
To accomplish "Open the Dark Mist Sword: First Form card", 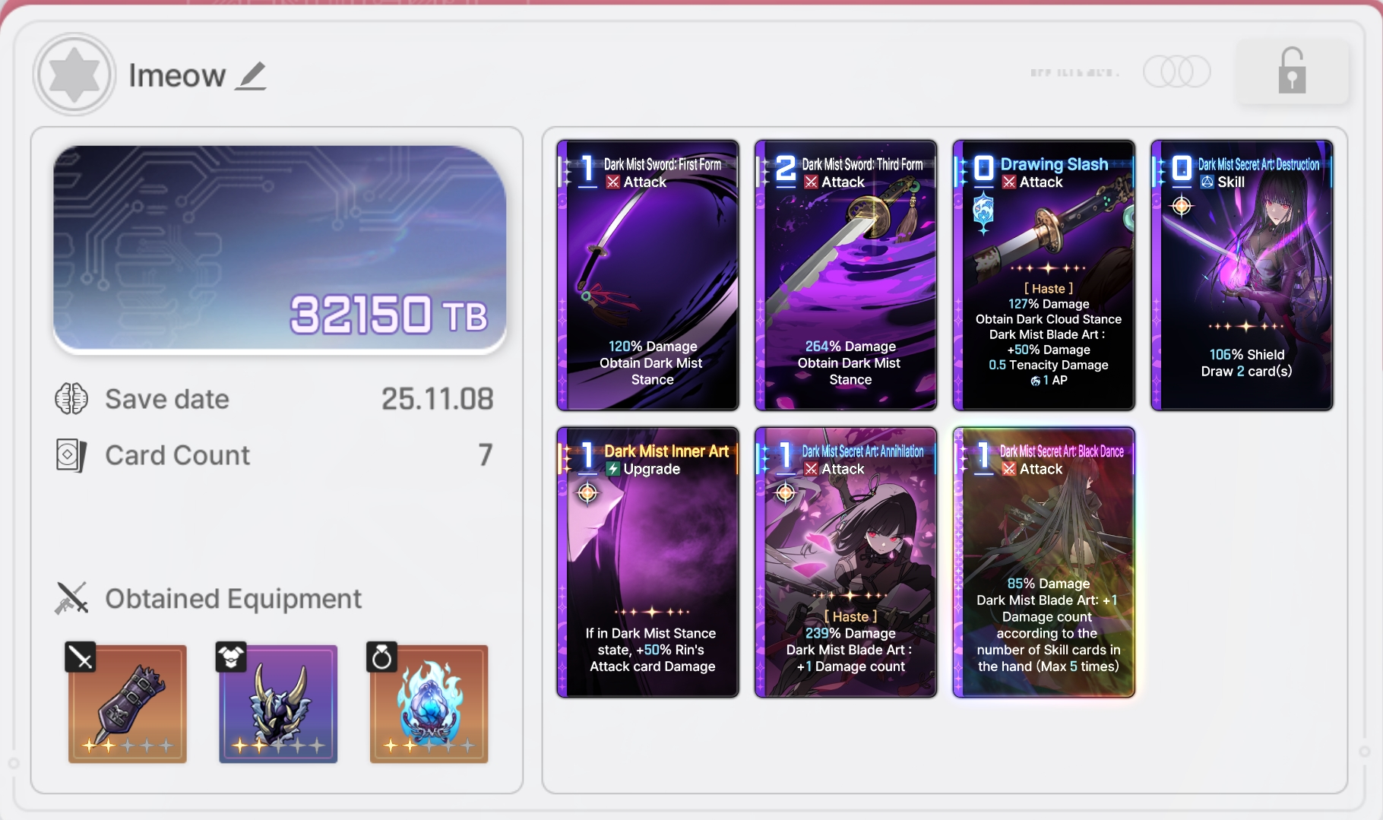I will [x=648, y=275].
